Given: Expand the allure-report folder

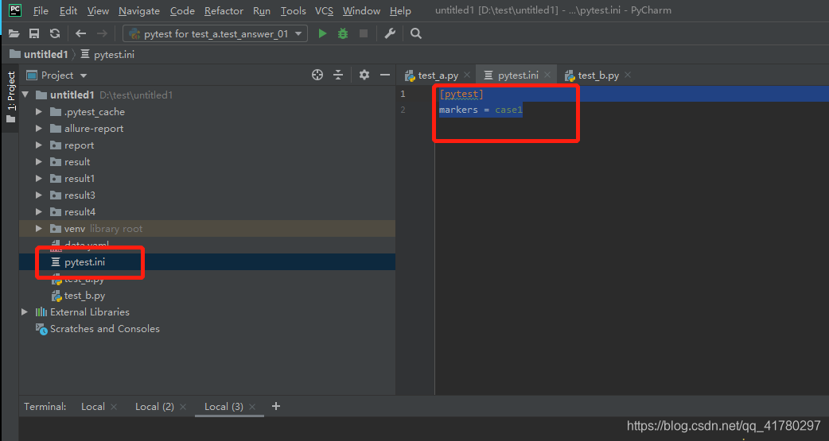Looking at the screenshot, I should tap(39, 129).
